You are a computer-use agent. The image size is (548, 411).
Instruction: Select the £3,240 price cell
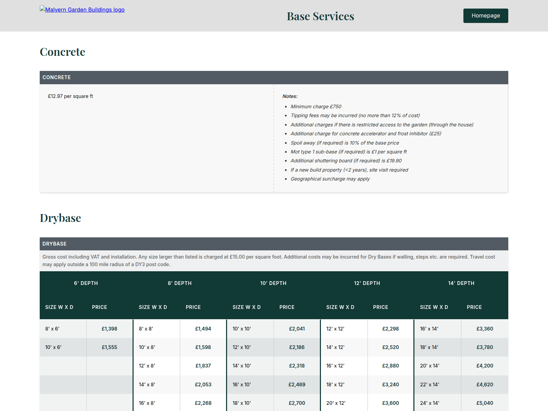(391, 385)
